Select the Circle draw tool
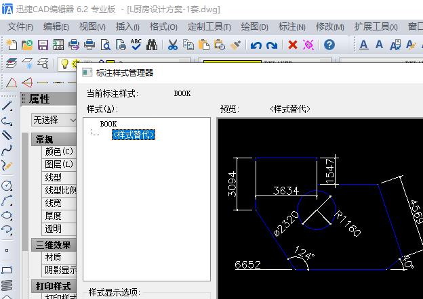The image size is (423, 299). [7, 186]
